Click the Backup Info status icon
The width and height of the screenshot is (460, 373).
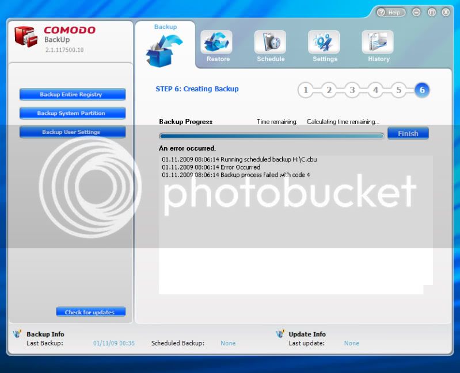coord(17,333)
